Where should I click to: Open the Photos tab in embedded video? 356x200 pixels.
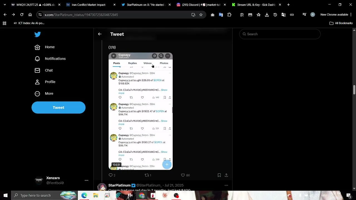(x=164, y=63)
